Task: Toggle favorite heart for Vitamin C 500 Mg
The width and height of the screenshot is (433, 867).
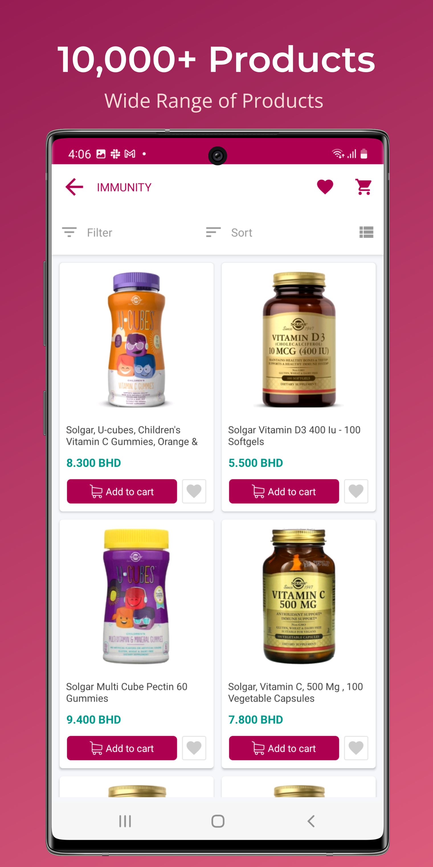Action: tap(356, 748)
